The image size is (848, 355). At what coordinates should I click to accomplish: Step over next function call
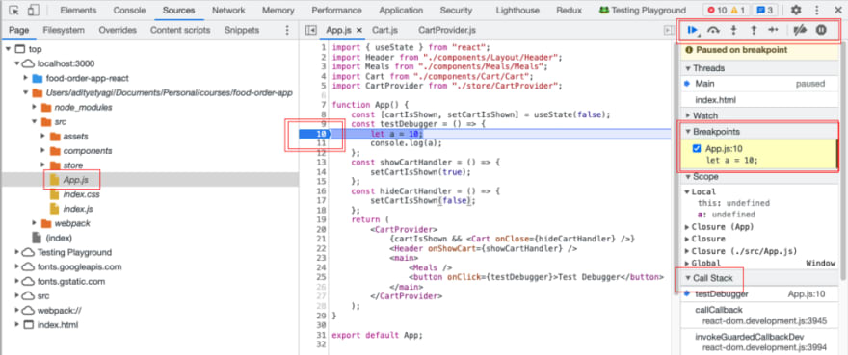(x=713, y=30)
